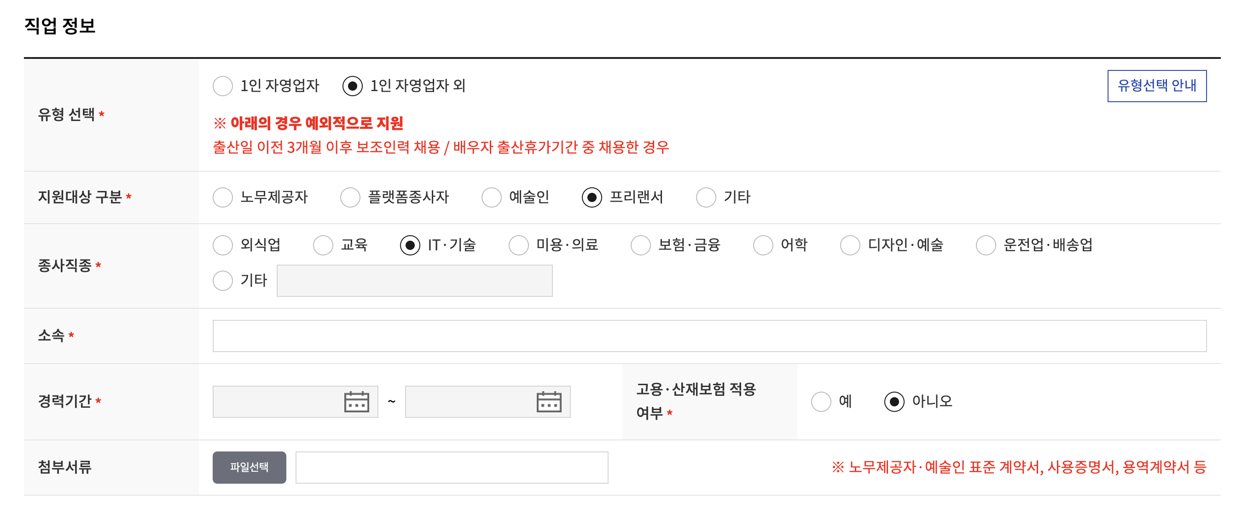Select 예 for employment insurance coverage
Image resolution: width=1242 pixels, height=509 pixels.
click(x=821, y=401)
